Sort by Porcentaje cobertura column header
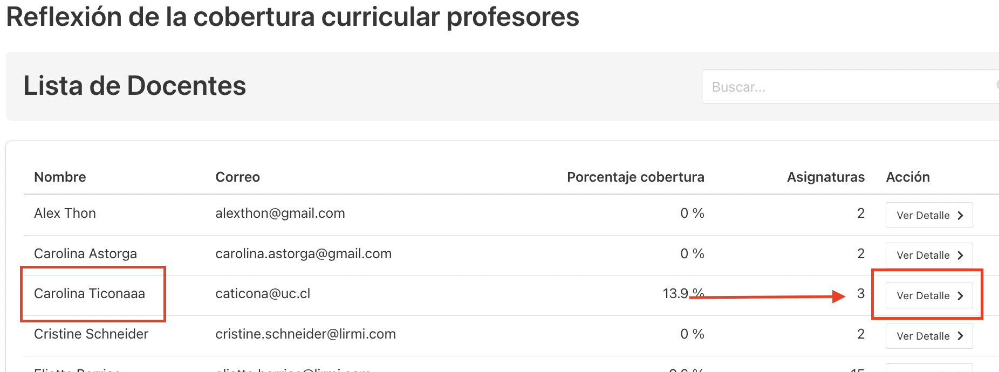The height and width of the screenshot is (372, 999). pyautogui.click(x=635, y=177)
